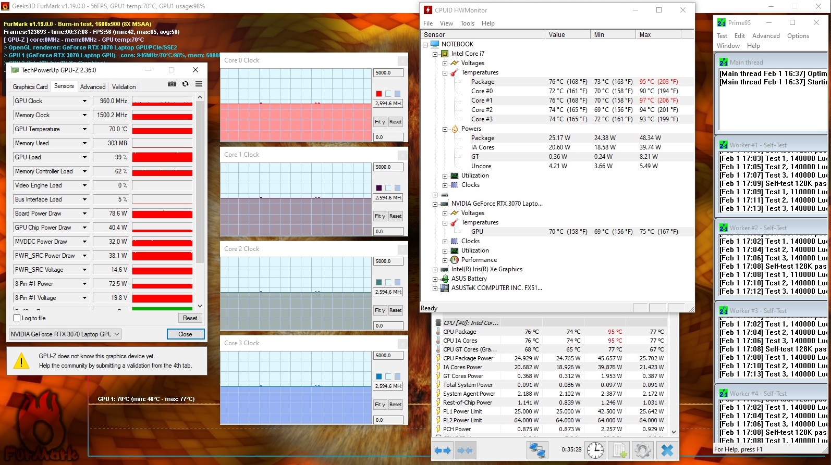Click the ASUSTeK COMPUTER mainboard icon

tap(445, 288)
